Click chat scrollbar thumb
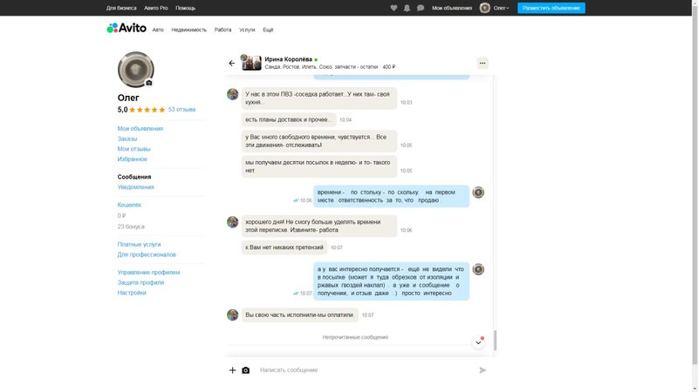 495,341
